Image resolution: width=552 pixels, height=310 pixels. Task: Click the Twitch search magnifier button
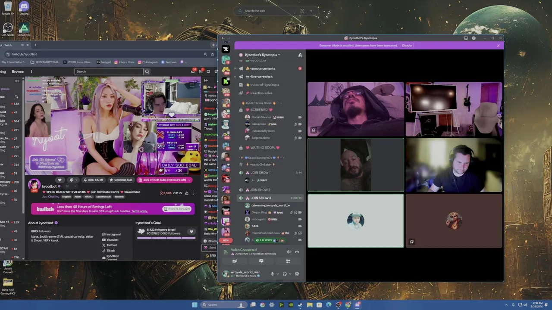(x=147, y=71)
